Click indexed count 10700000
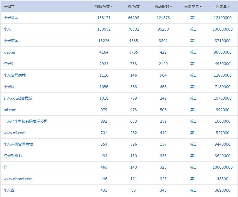 coord(223,98)
